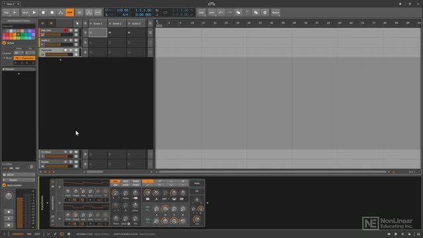Arm global record in the transport
The image size is (423, 238).
52,13
